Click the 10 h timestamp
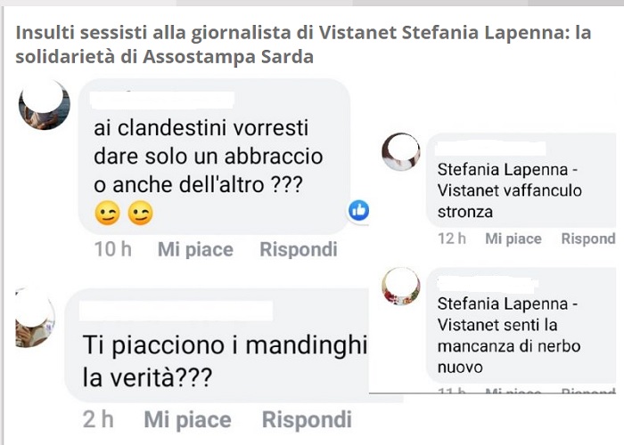This screenshot has height=445, width=624. tap(113, 249)
